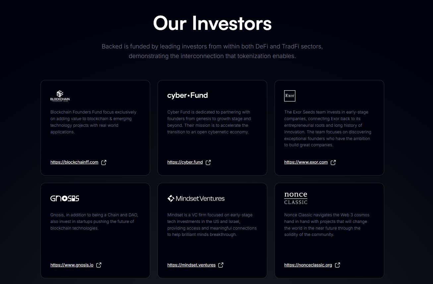Open blockchainff.com via its external-link icon
This screenshot has width=433, height=284.
(103, 162)
